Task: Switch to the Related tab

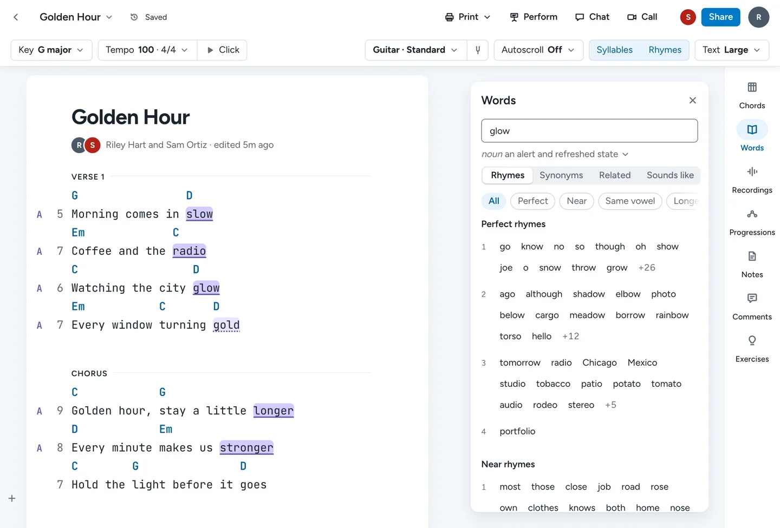Action: pyautogui.click(x=615, y=175)
